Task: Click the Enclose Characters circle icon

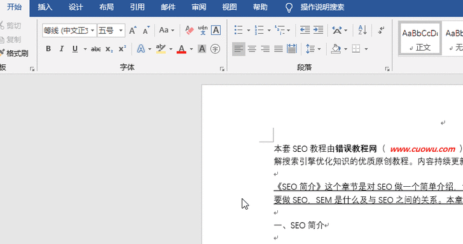Action: [x=215, y=49]
